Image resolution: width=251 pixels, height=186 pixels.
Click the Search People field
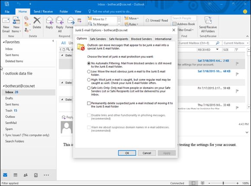pos(184,18)
